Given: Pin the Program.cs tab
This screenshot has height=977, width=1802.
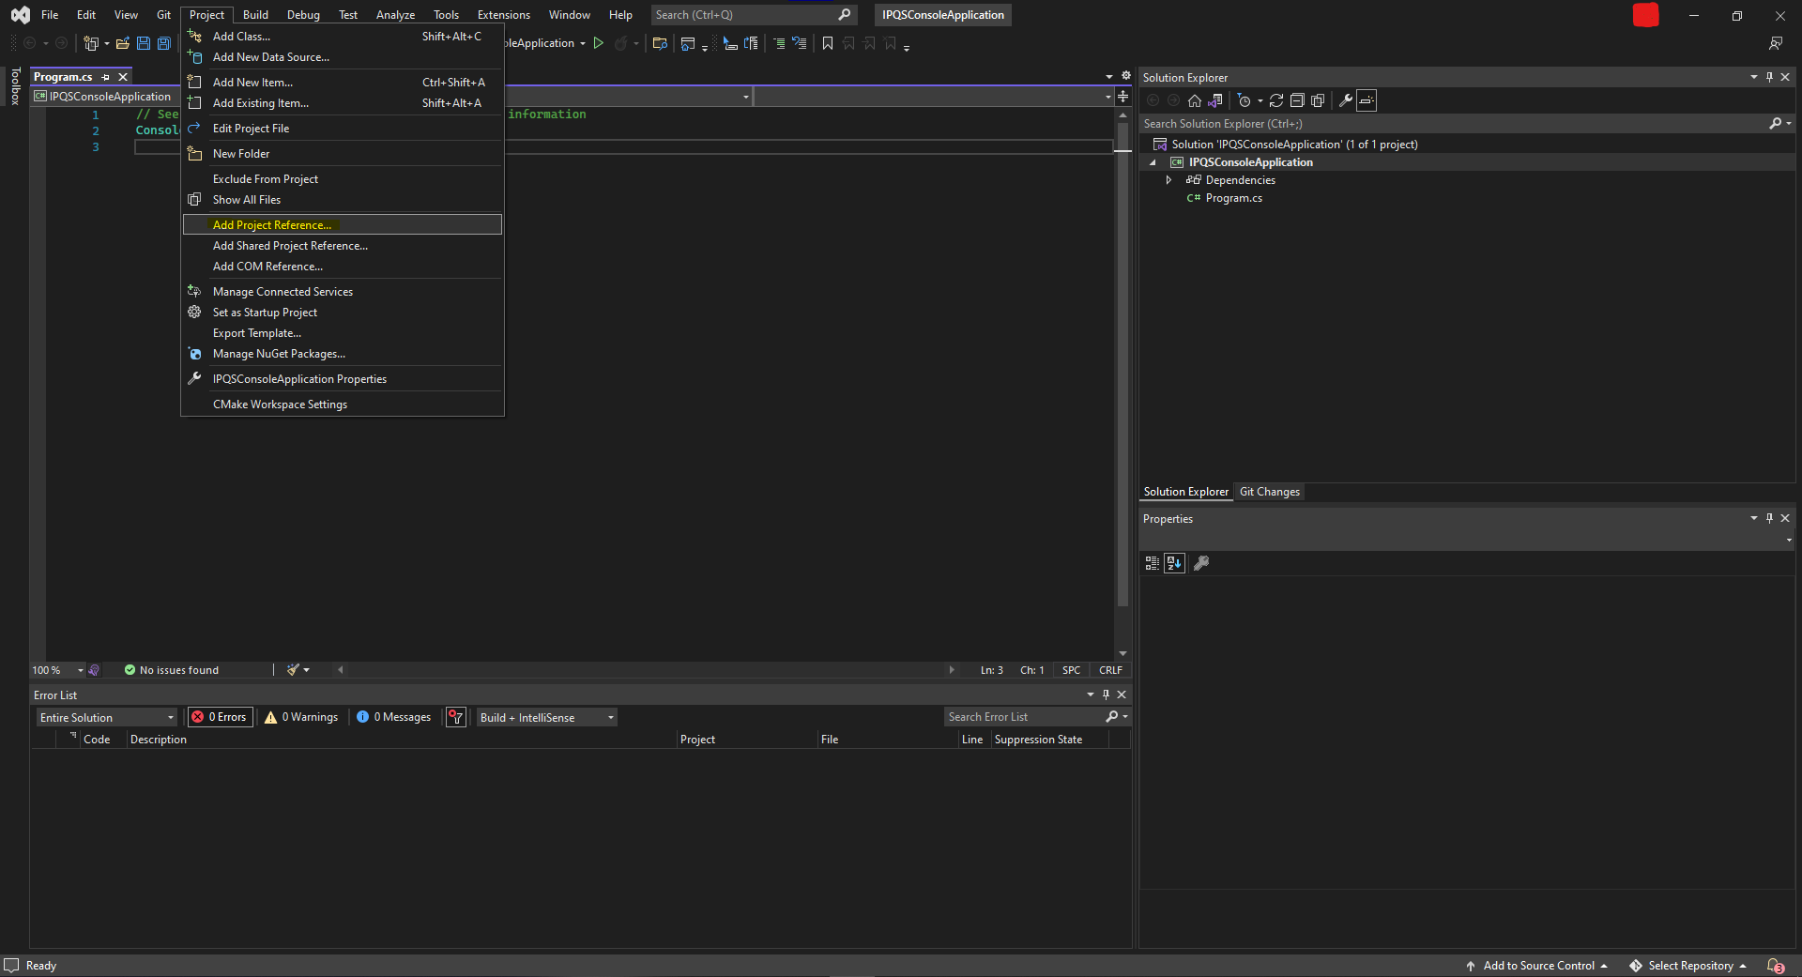Looking at the screenshot, I should [106, 77].
